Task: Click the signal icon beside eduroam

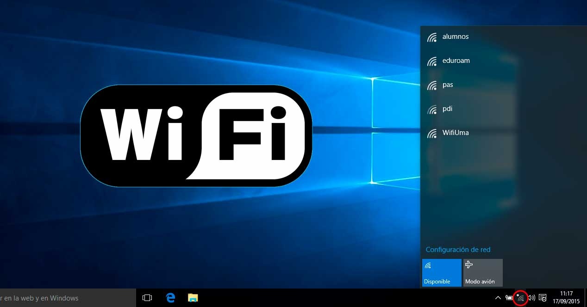Action: tap(432, 61)
